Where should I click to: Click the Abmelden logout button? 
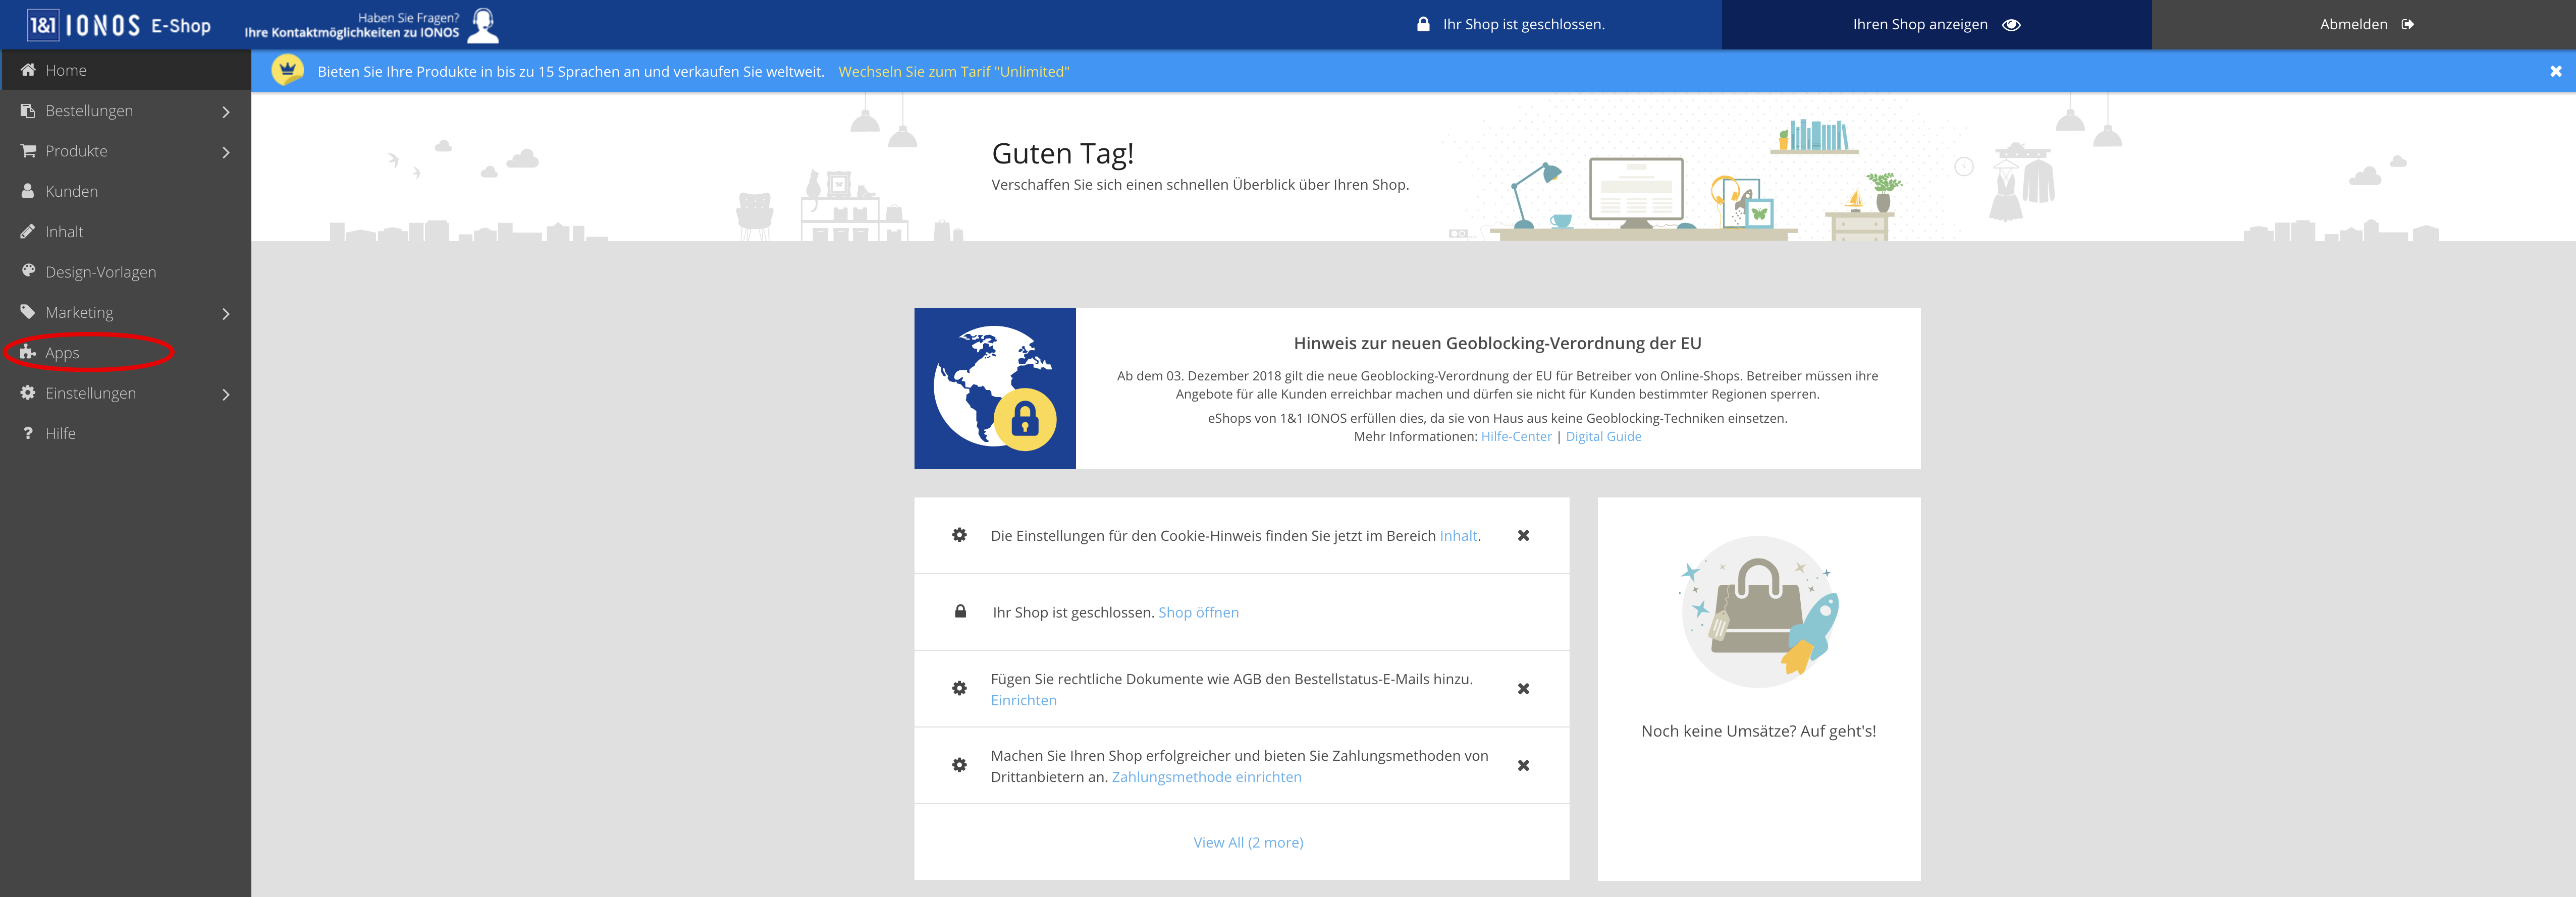(x=2364, y=24)
